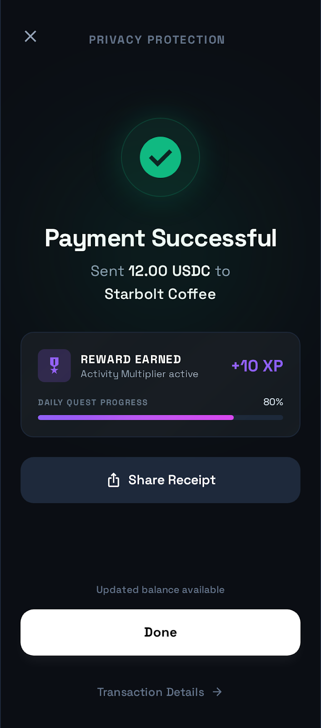The image size is (321, 728).
Task: Select the +10 XP reward amount
Action: (257, 366)
